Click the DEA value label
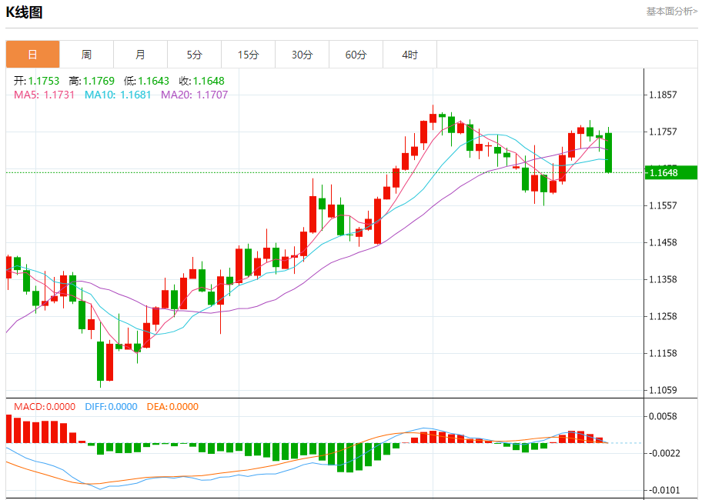The width and height of the screenshot is (702, 500). (172, 406)
